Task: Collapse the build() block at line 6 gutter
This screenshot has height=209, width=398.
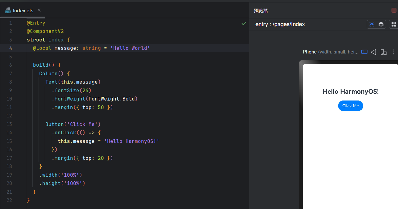Action: pyautogui.click(x=23, y=65)
